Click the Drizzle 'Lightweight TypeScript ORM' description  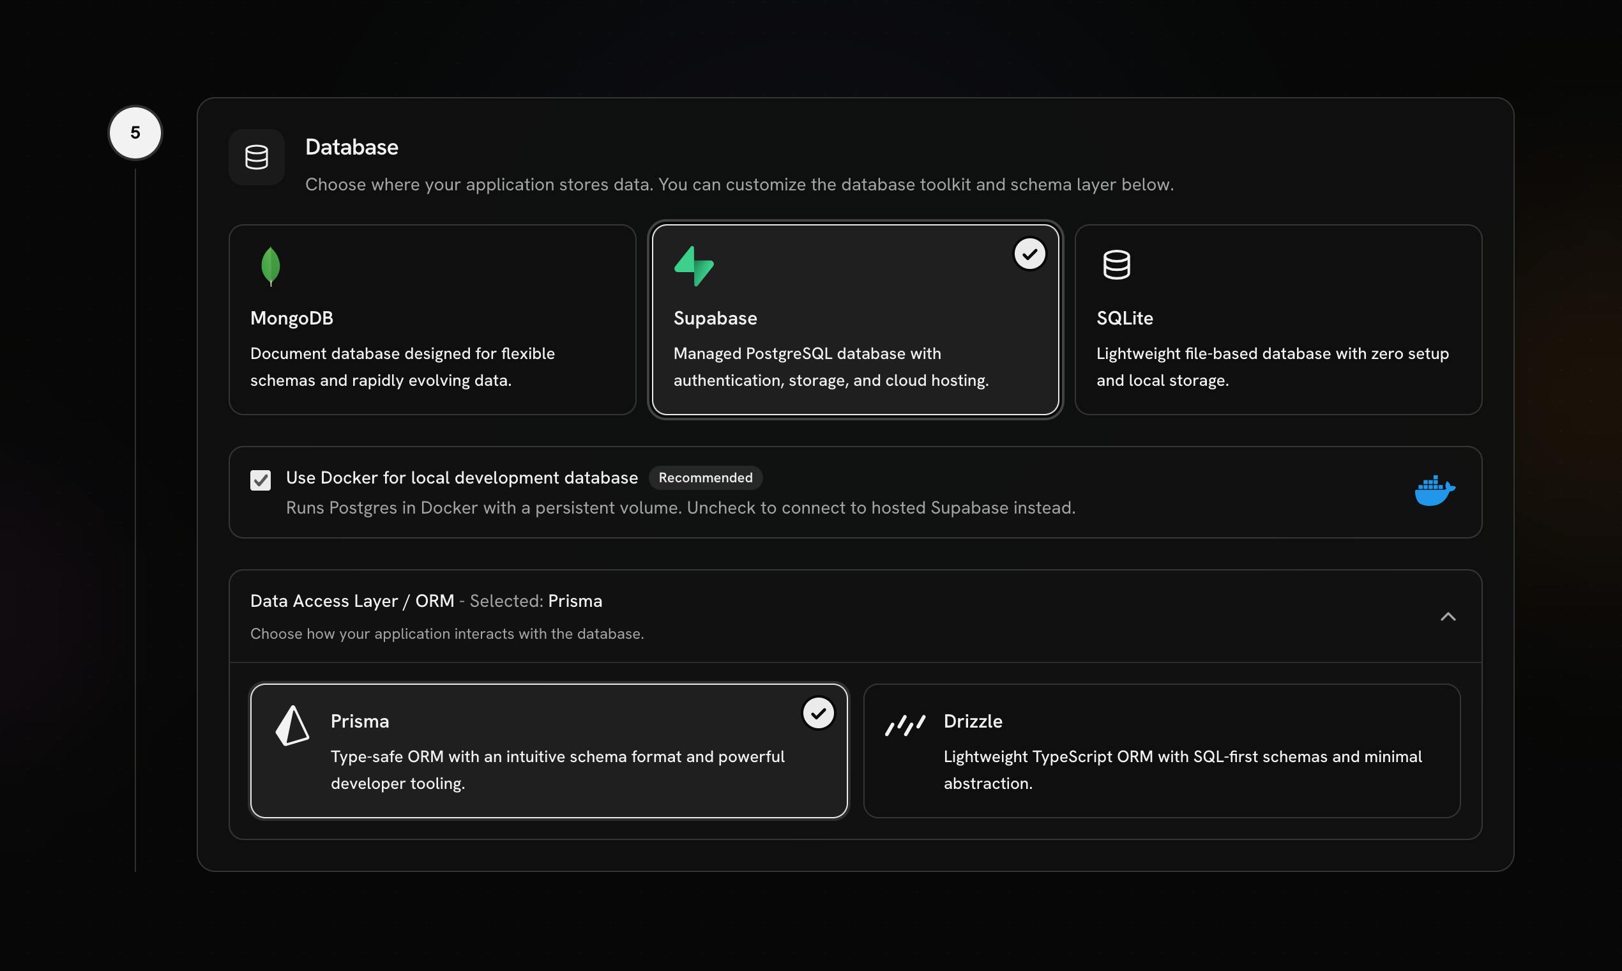point(1183,770)
